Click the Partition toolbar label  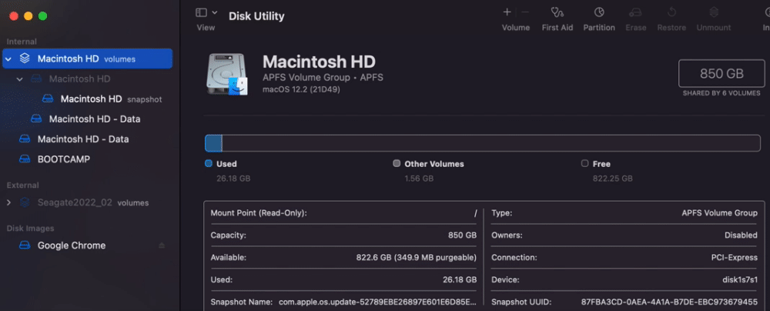coord(599,28)
